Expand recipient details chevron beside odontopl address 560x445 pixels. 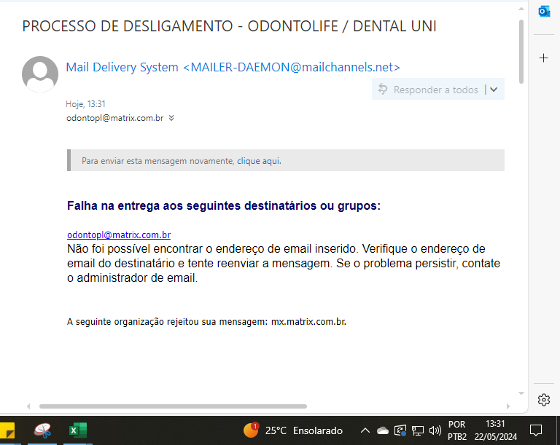click(x=171, y=118)
